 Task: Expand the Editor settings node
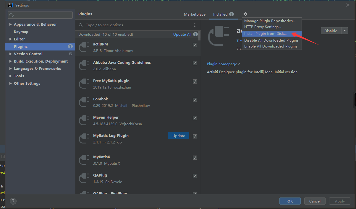tap(11, 39)
